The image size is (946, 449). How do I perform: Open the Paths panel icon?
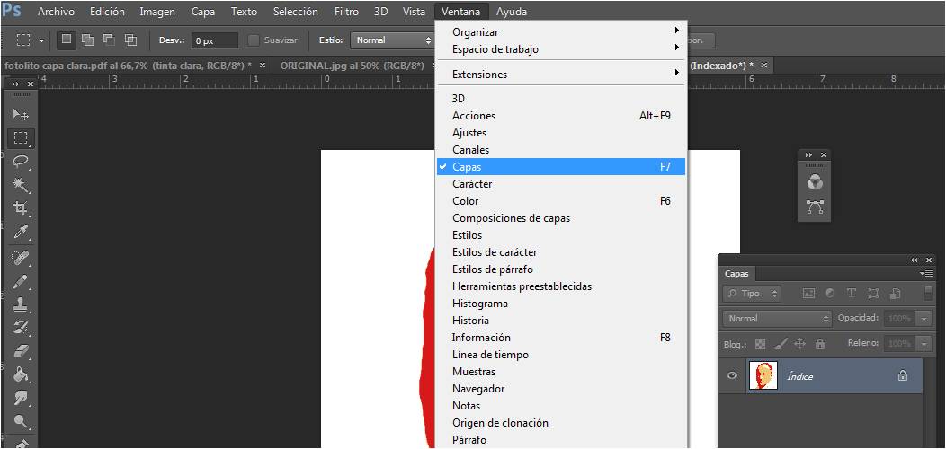pos(815,207)
